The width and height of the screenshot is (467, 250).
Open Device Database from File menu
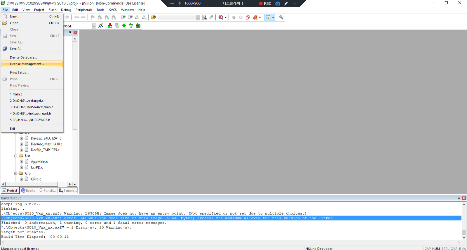coord(32,58)
